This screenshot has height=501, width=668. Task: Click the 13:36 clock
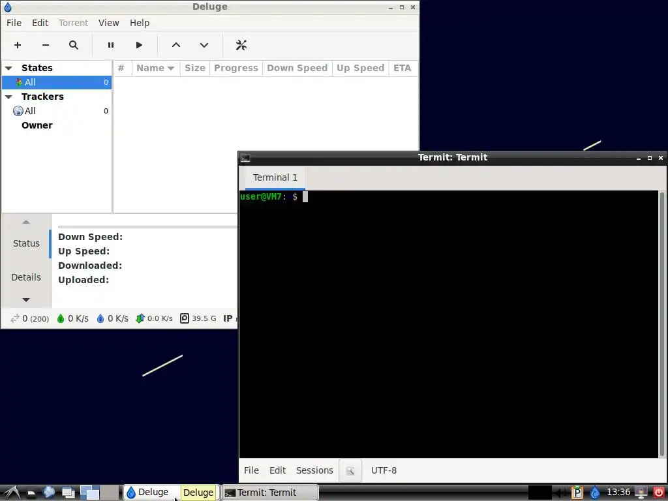[x=618, y=493]
